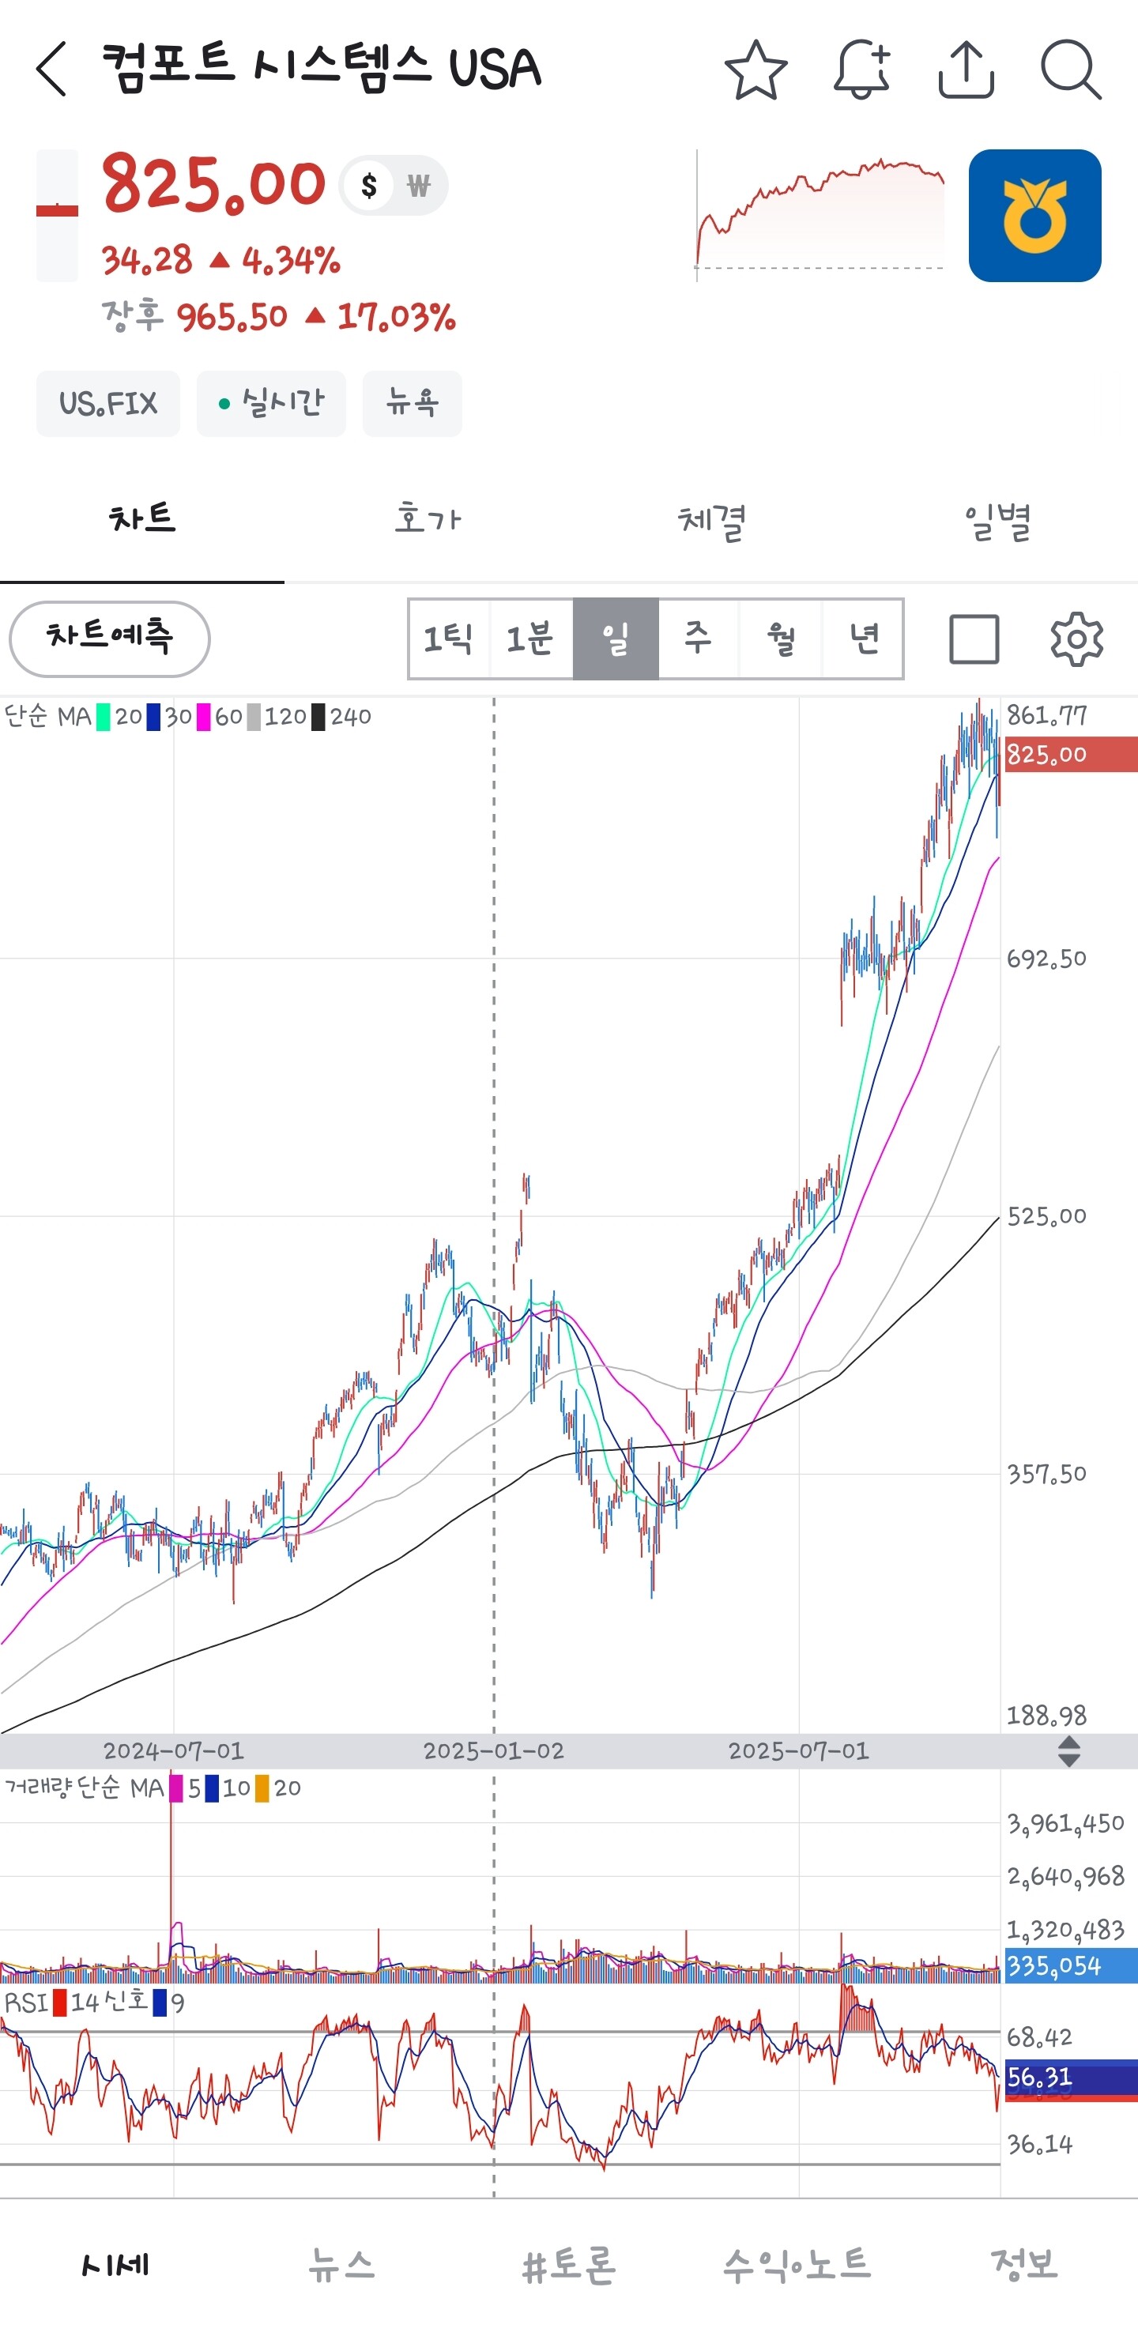
Task: Tap the 2024-07-01 date label
Action: (173, 1751)
